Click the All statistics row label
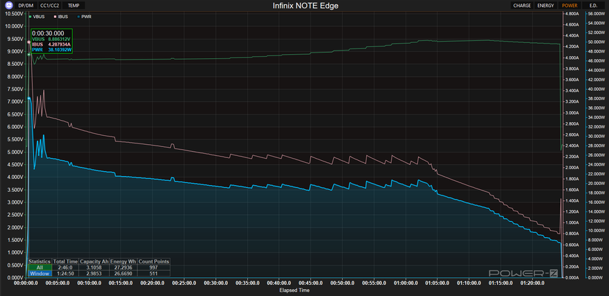The image size is (609, 296). [x=40, y=268]
